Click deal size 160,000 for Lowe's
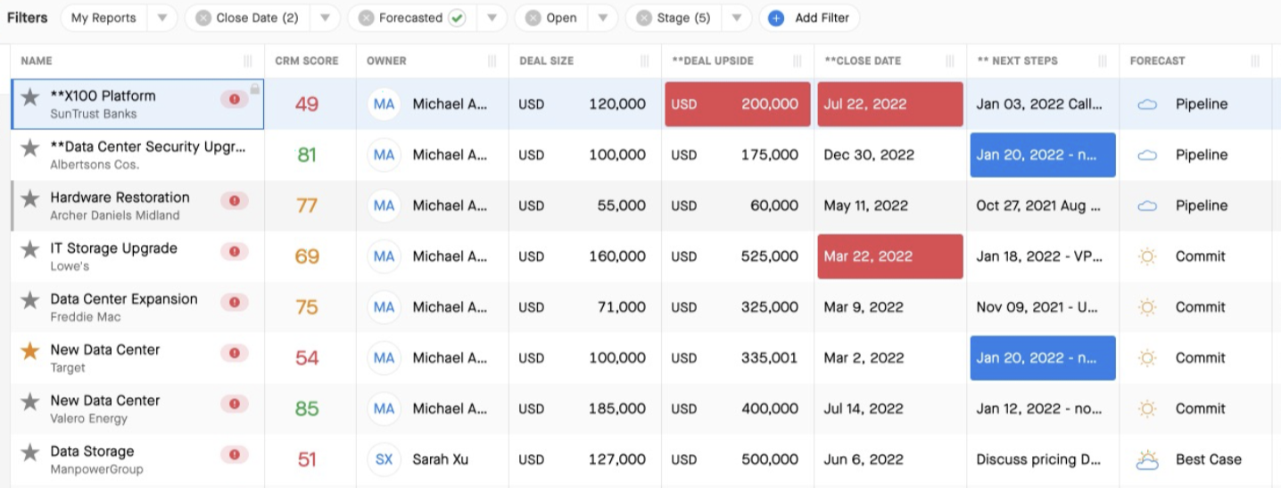1281x488 pixels. (x=617, y=256)
